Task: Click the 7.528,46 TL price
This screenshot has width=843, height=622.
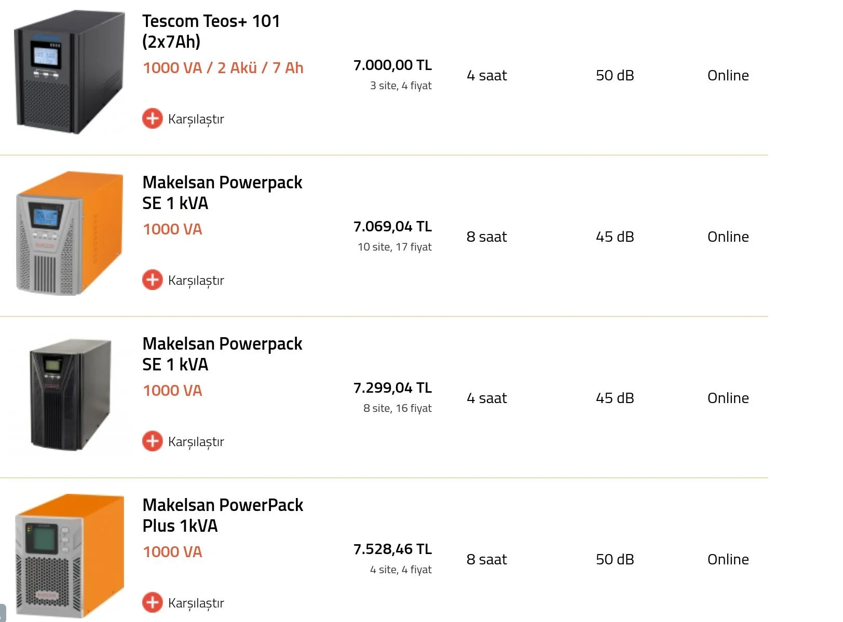Action: click(392, 549)
